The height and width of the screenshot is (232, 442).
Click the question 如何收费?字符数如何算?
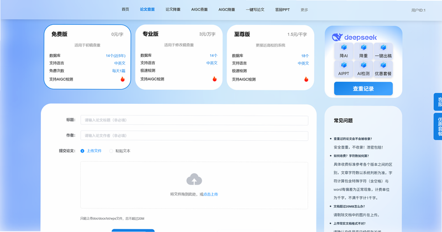(x=351, y=156)
